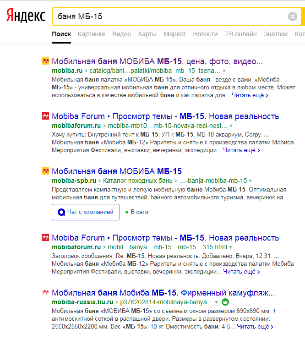Viewport: 305px width, 340px height.
Task: Expand dropdown arrow after mobiba-russia.tiu.ru URL
Action: tap(217, 302)
